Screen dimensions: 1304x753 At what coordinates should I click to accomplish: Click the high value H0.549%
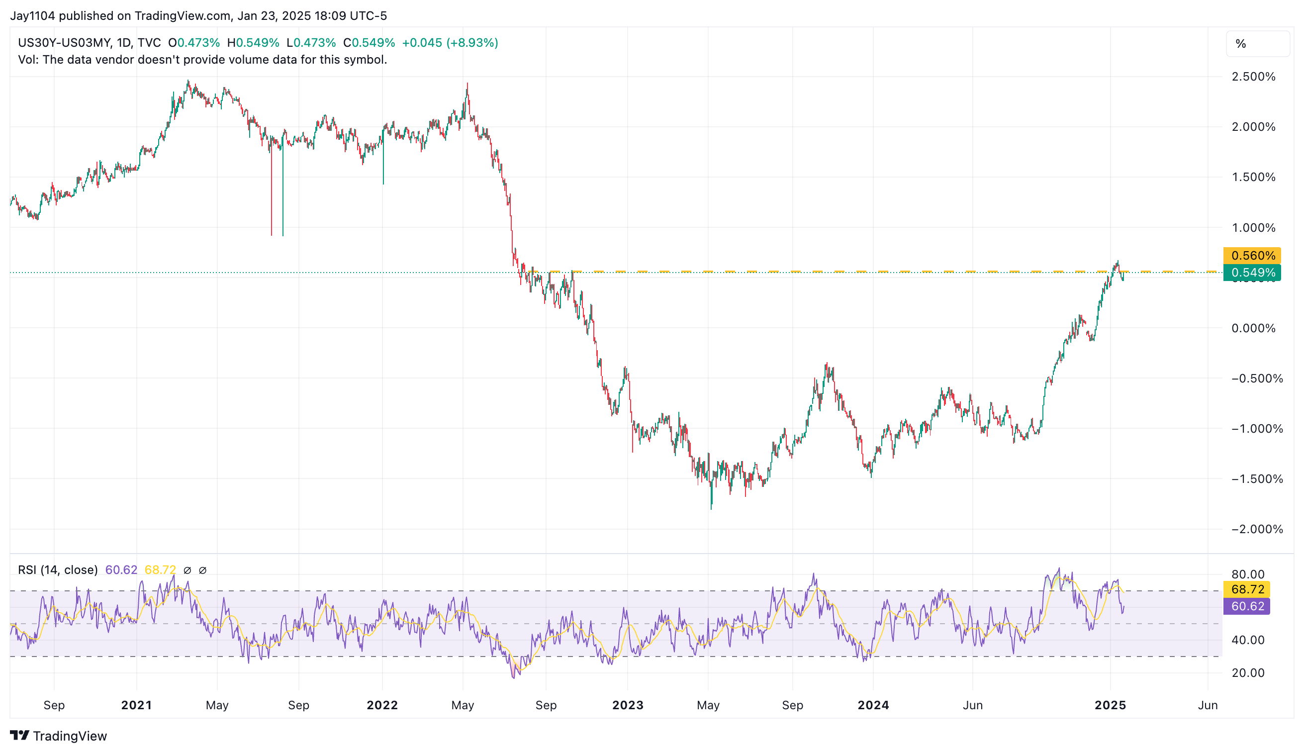click(x=253, y=42)
